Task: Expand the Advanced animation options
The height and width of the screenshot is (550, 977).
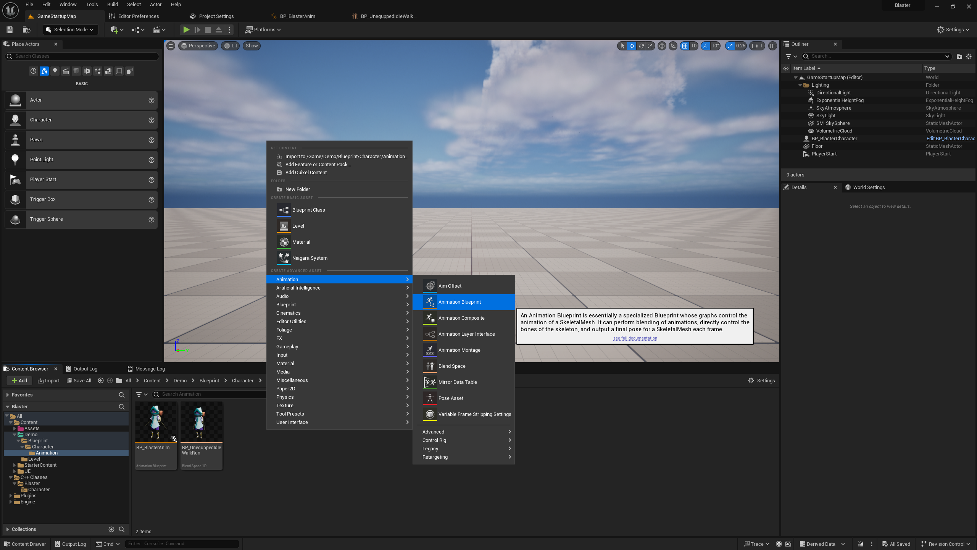Action: (x=465, y=431)
